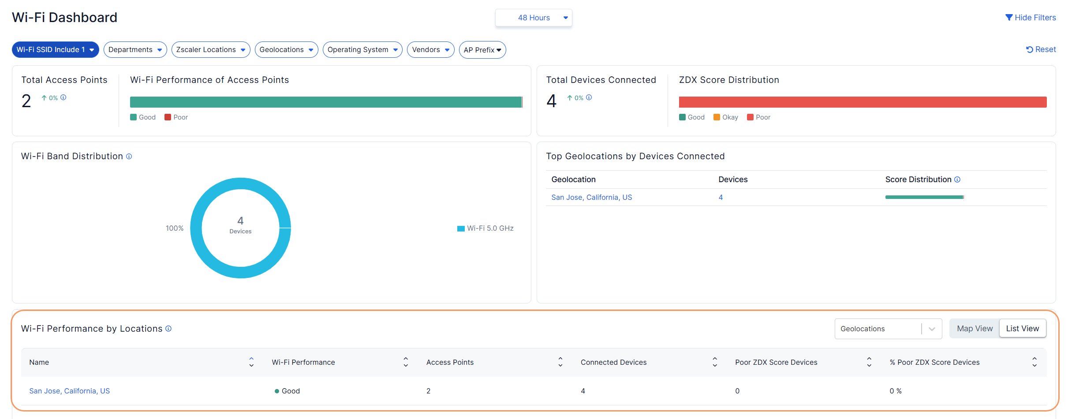Image resolution: width=1068 pixels, height=419 pixels.
Task: Click info icon next to Total Access Points percentage
Action: coord(63,97)
